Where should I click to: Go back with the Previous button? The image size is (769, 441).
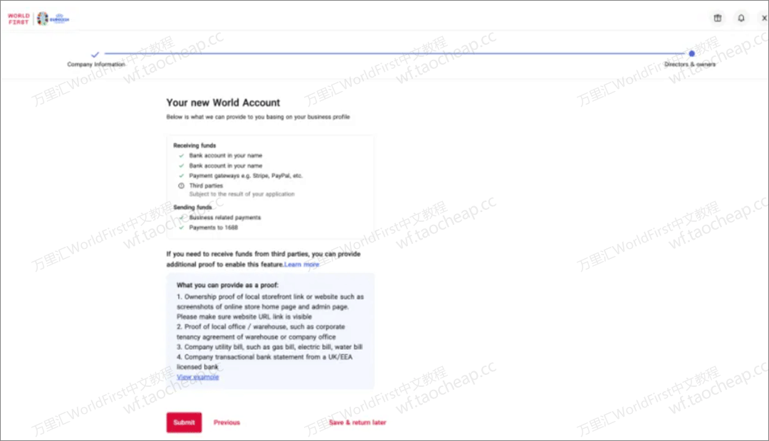(x=226, y=423)
